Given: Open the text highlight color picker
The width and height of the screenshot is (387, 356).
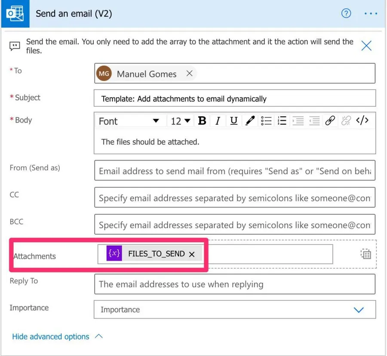Looking at the screenshot, I should [x=250, y=121].
